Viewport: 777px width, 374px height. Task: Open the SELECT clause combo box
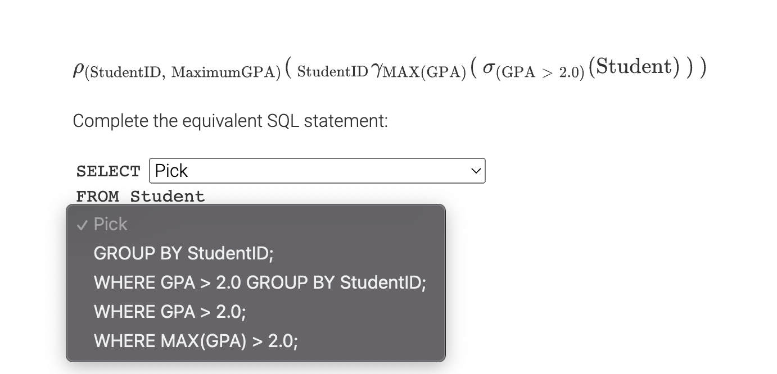point(317,171)
